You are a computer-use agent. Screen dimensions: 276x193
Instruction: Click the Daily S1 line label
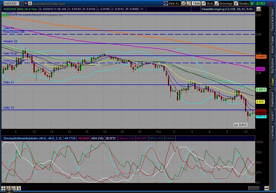tap(8, 82)
